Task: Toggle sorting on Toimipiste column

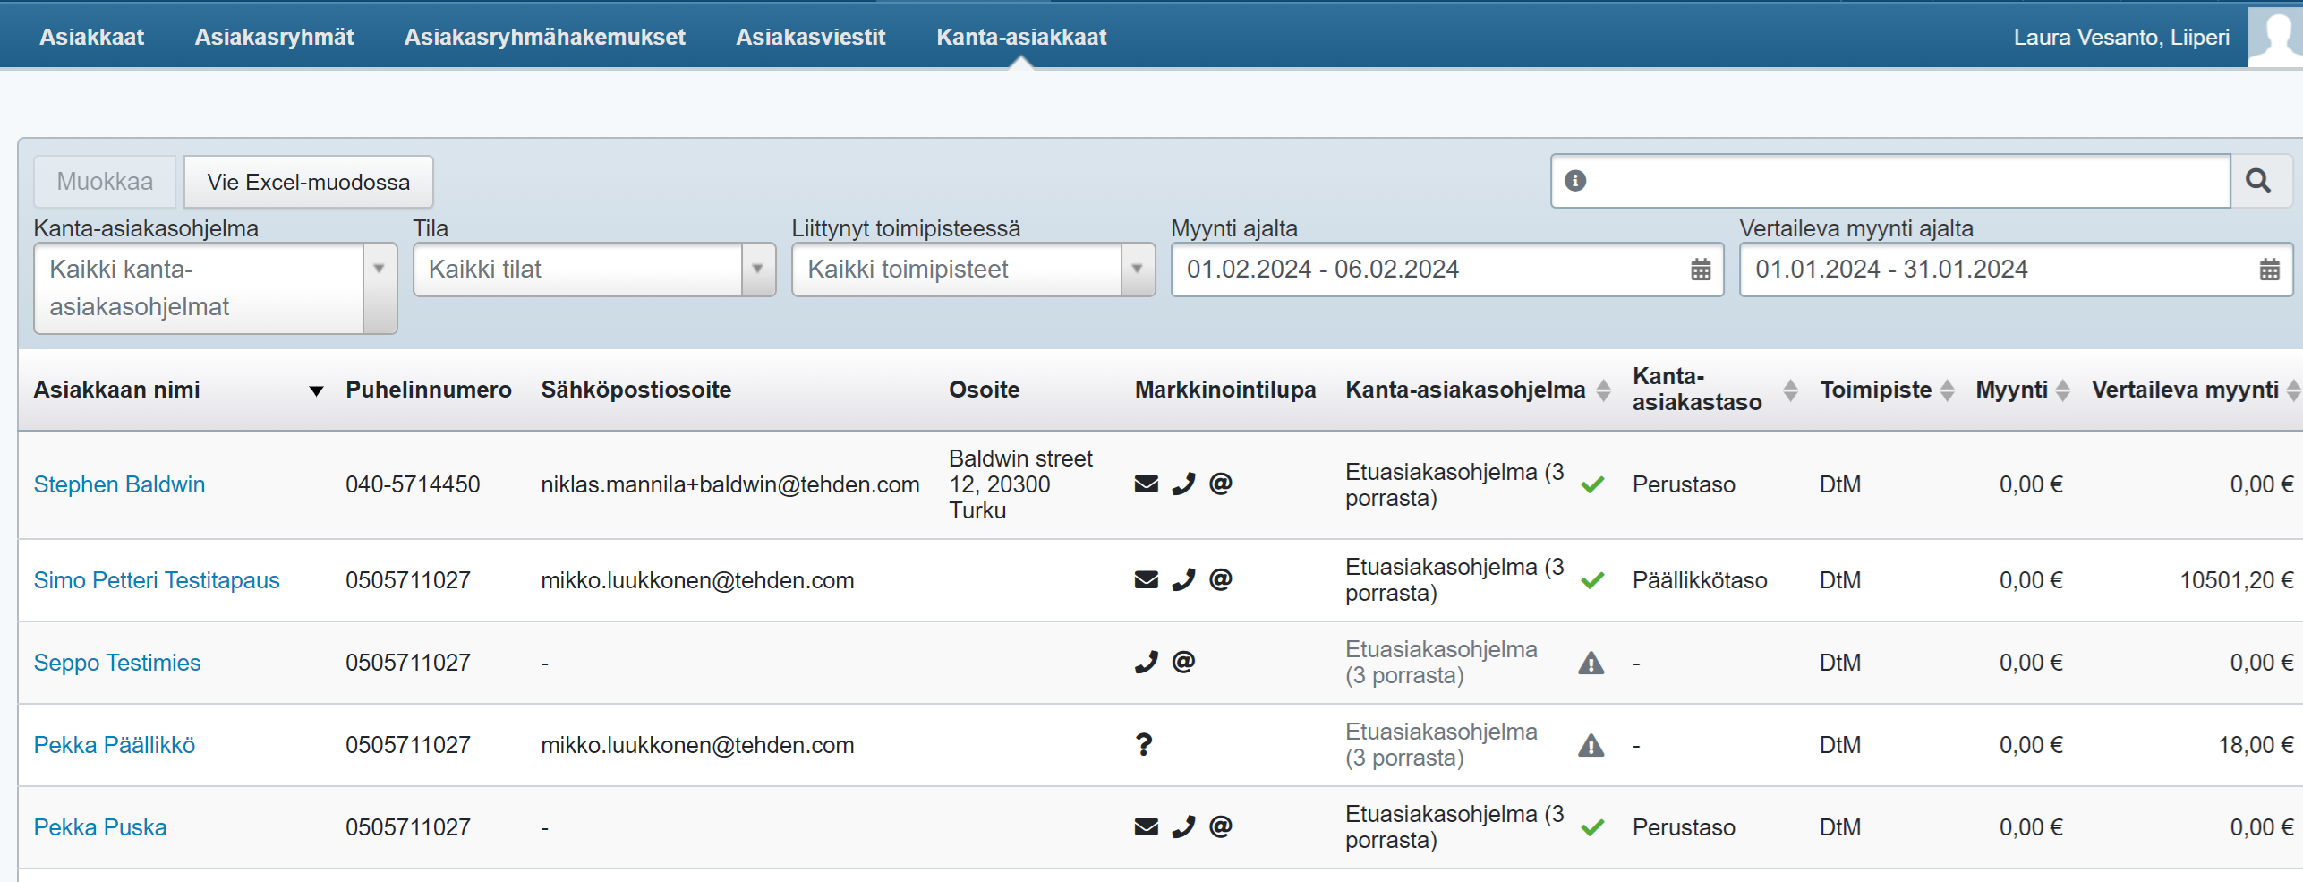Action: coord(1947,390)
